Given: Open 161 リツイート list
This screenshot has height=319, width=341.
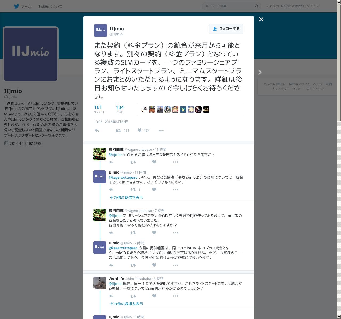Looking at the screenshot, I should click(99, 109).
